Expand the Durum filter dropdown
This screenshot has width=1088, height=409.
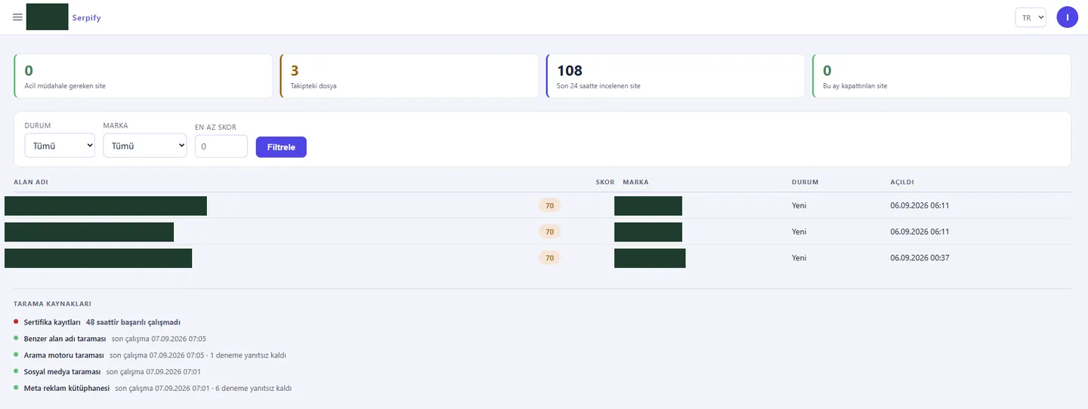60,146
